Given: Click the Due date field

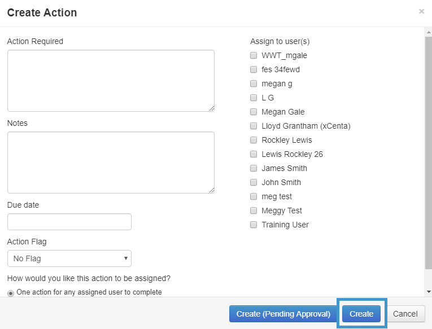Looking at the screenshot, I should (69, 222).
